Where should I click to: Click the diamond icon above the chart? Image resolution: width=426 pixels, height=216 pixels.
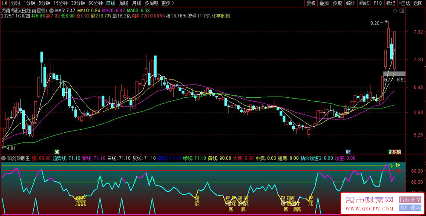(395, 10)
